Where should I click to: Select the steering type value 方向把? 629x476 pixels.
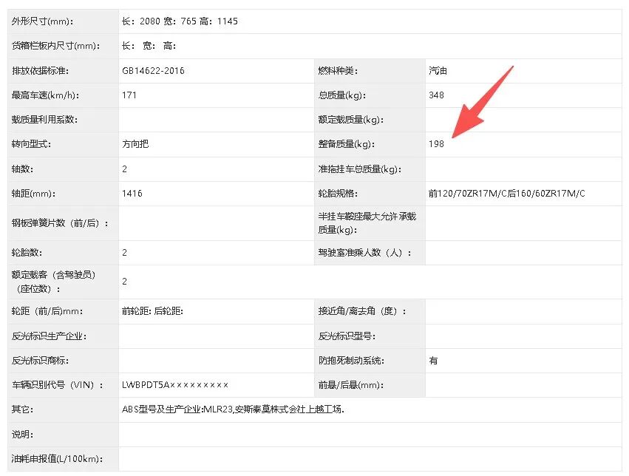[x=135, y=144]
